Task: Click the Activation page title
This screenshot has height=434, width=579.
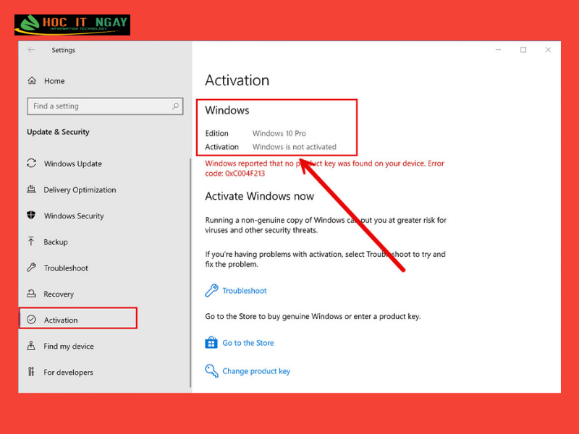Action: [x=237, y=80]
